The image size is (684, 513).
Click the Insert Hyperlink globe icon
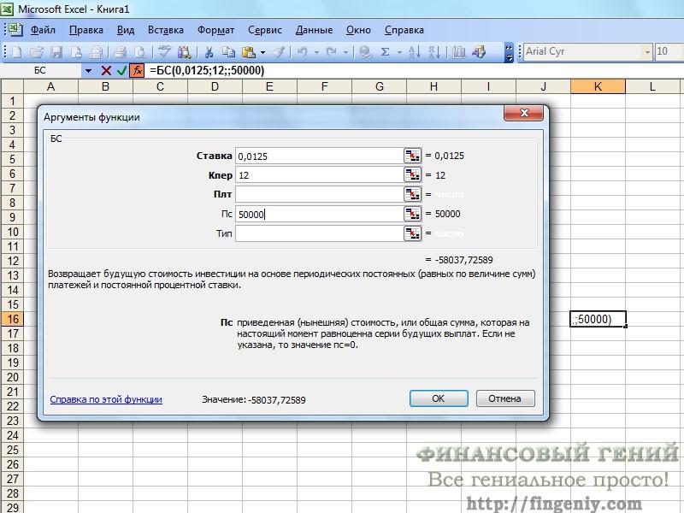(366, 52)
